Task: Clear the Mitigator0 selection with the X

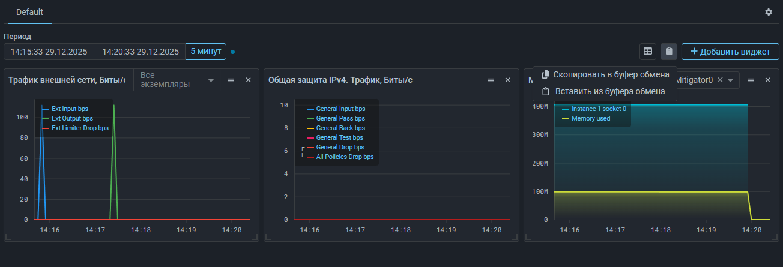Action: 720,80
